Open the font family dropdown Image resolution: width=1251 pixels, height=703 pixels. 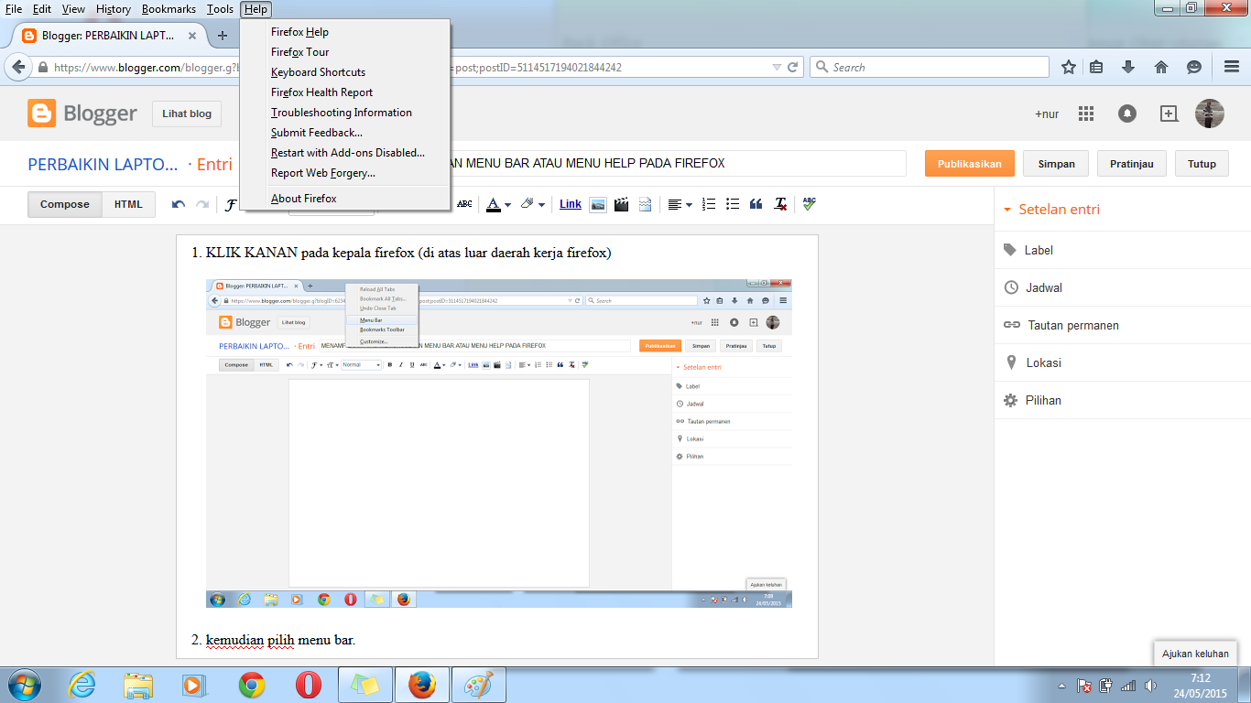tap(233, 204)
